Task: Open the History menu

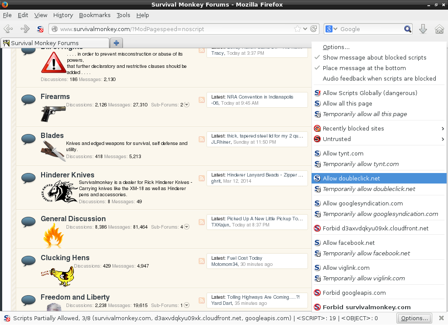Action: [63, 15]
